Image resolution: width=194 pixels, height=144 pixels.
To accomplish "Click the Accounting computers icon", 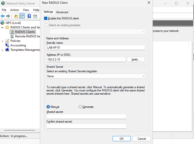I will pos(7,45).
